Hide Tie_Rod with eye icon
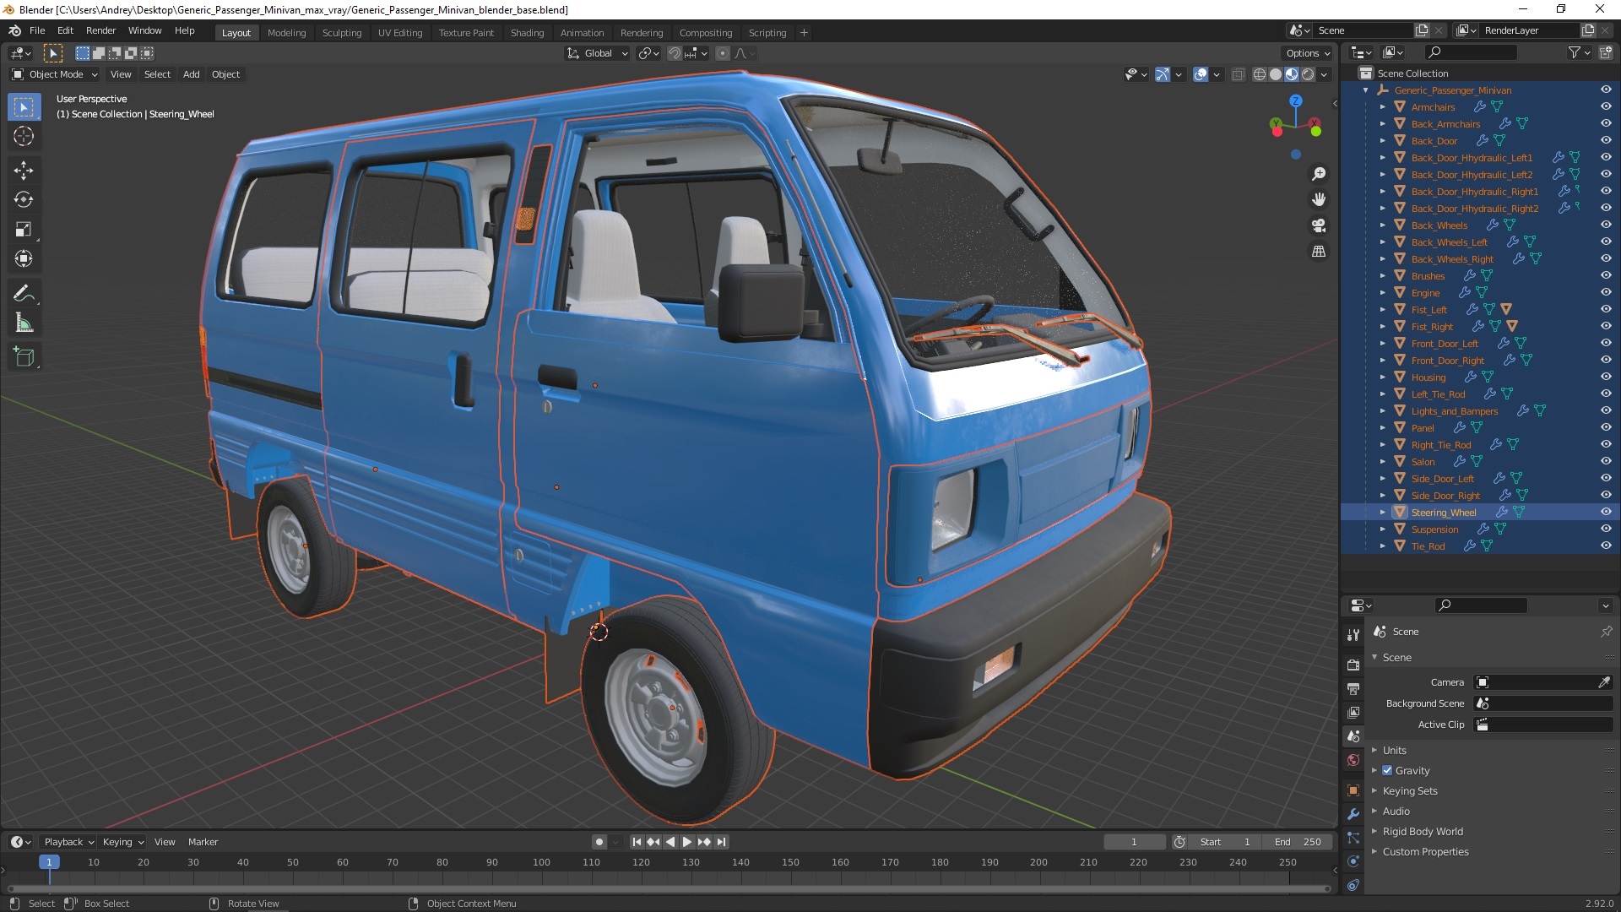The image size is (1621, 912). point(1606,546)
